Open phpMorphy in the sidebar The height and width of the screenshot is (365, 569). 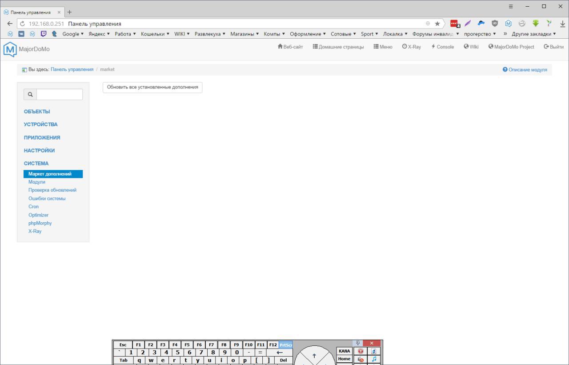click(x=40, y=223)
